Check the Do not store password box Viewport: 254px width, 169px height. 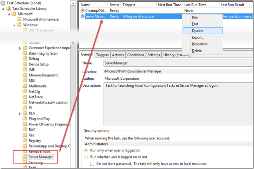(x=93, y=164)
